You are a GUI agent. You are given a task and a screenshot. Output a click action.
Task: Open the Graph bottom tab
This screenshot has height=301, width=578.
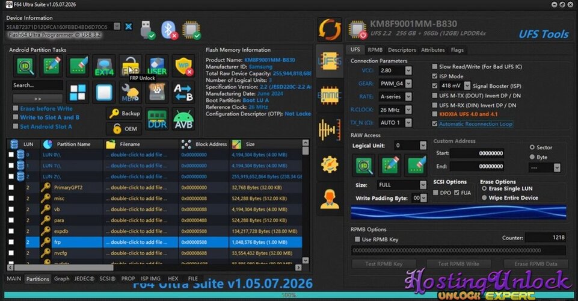coord(61,279)
